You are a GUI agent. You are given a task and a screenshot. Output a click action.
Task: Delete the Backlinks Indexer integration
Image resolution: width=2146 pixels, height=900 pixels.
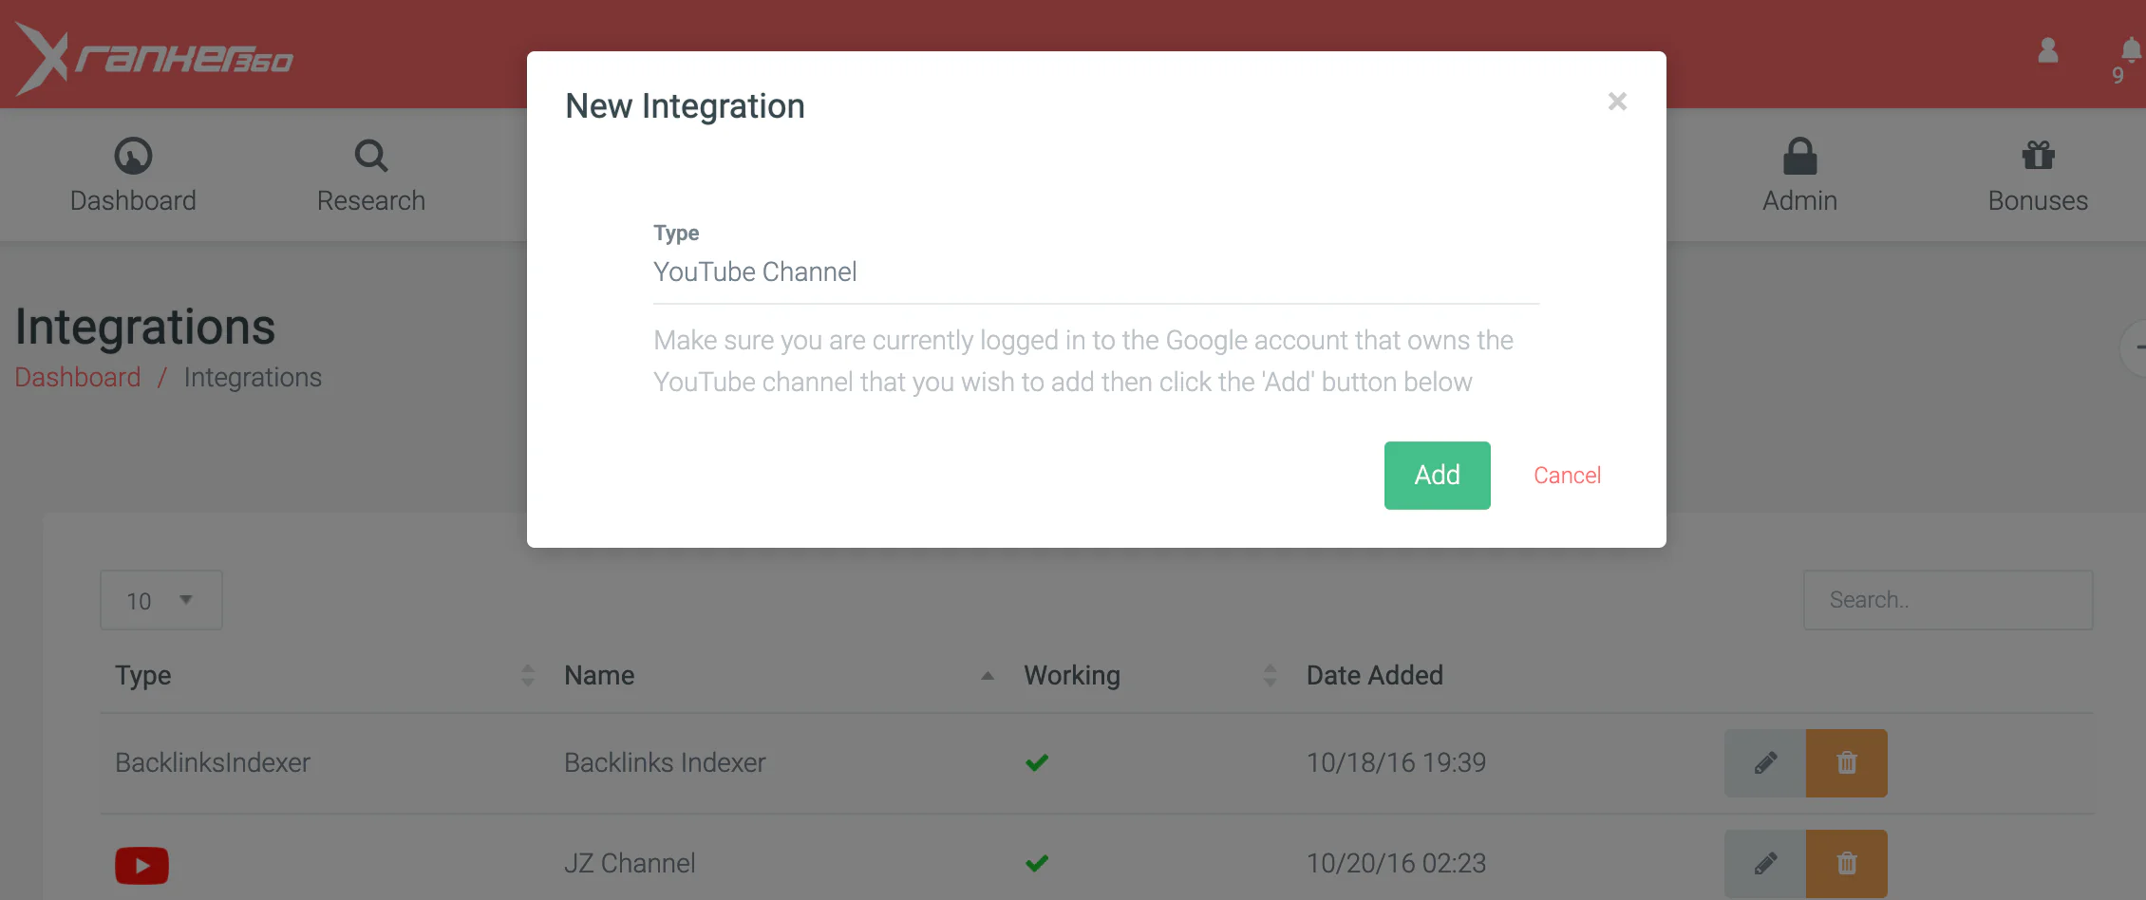click(x=1846, y=763)
